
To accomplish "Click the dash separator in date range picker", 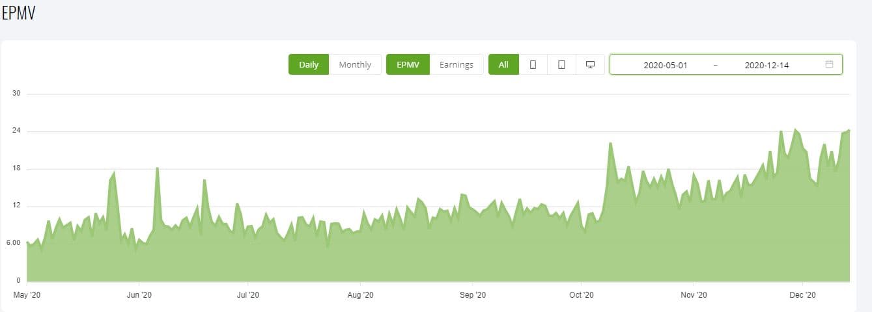I will 716,65.
